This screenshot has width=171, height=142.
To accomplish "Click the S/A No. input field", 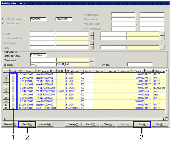I will (x=140, y=64).
